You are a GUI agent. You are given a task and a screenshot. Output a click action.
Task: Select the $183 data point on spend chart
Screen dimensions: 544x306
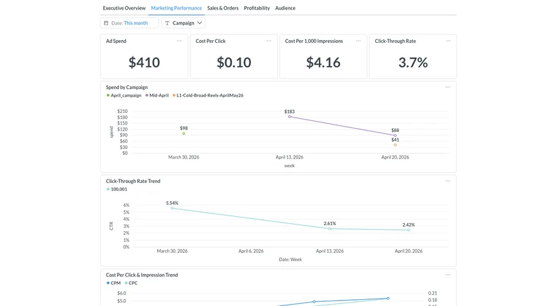pyautogui.click(x=290, y=116)
